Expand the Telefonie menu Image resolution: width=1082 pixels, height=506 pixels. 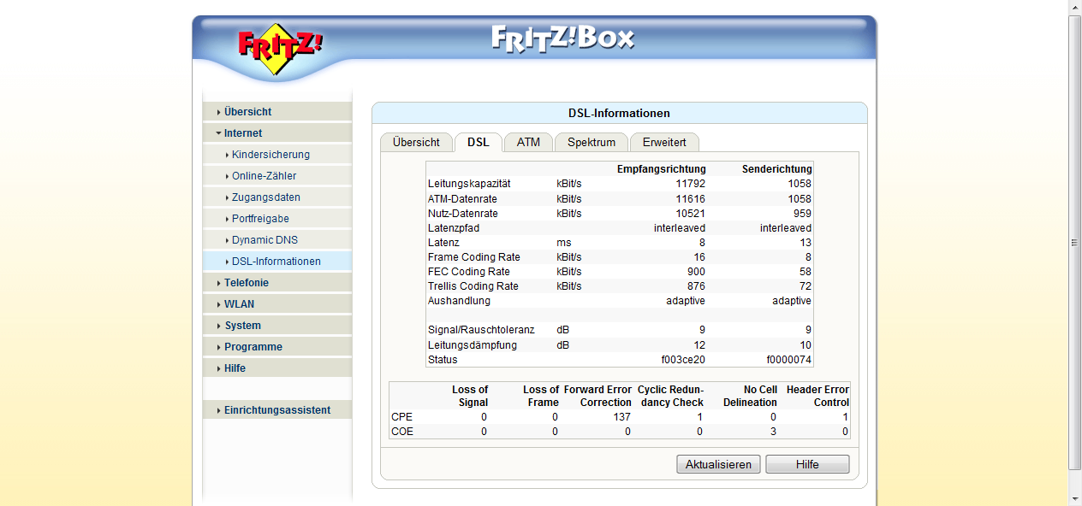[246, 283]
